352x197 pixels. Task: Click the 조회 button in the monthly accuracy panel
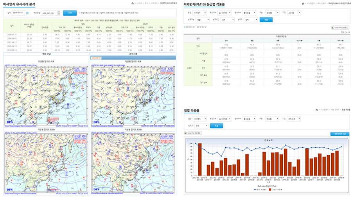(216, 126)
